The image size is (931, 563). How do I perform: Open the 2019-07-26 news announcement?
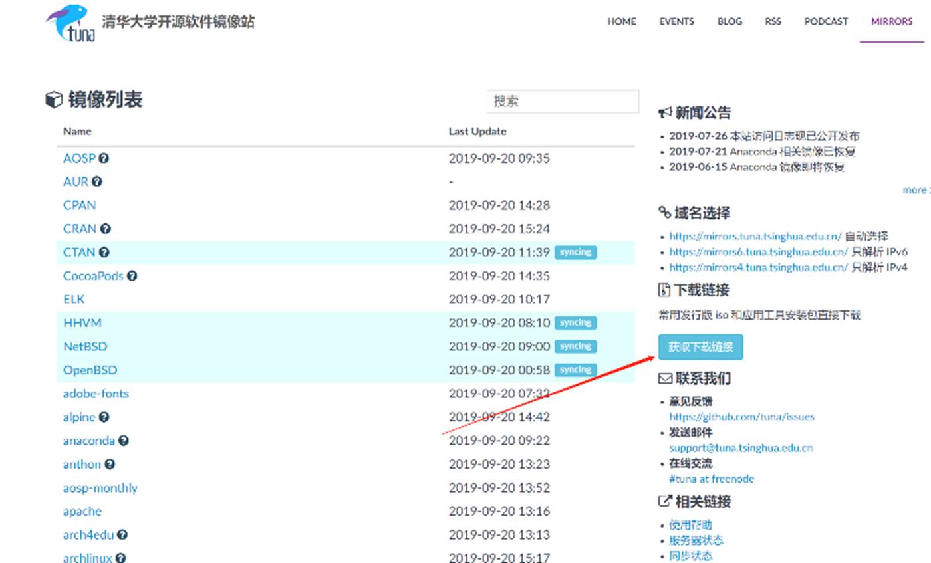point(764,136)
